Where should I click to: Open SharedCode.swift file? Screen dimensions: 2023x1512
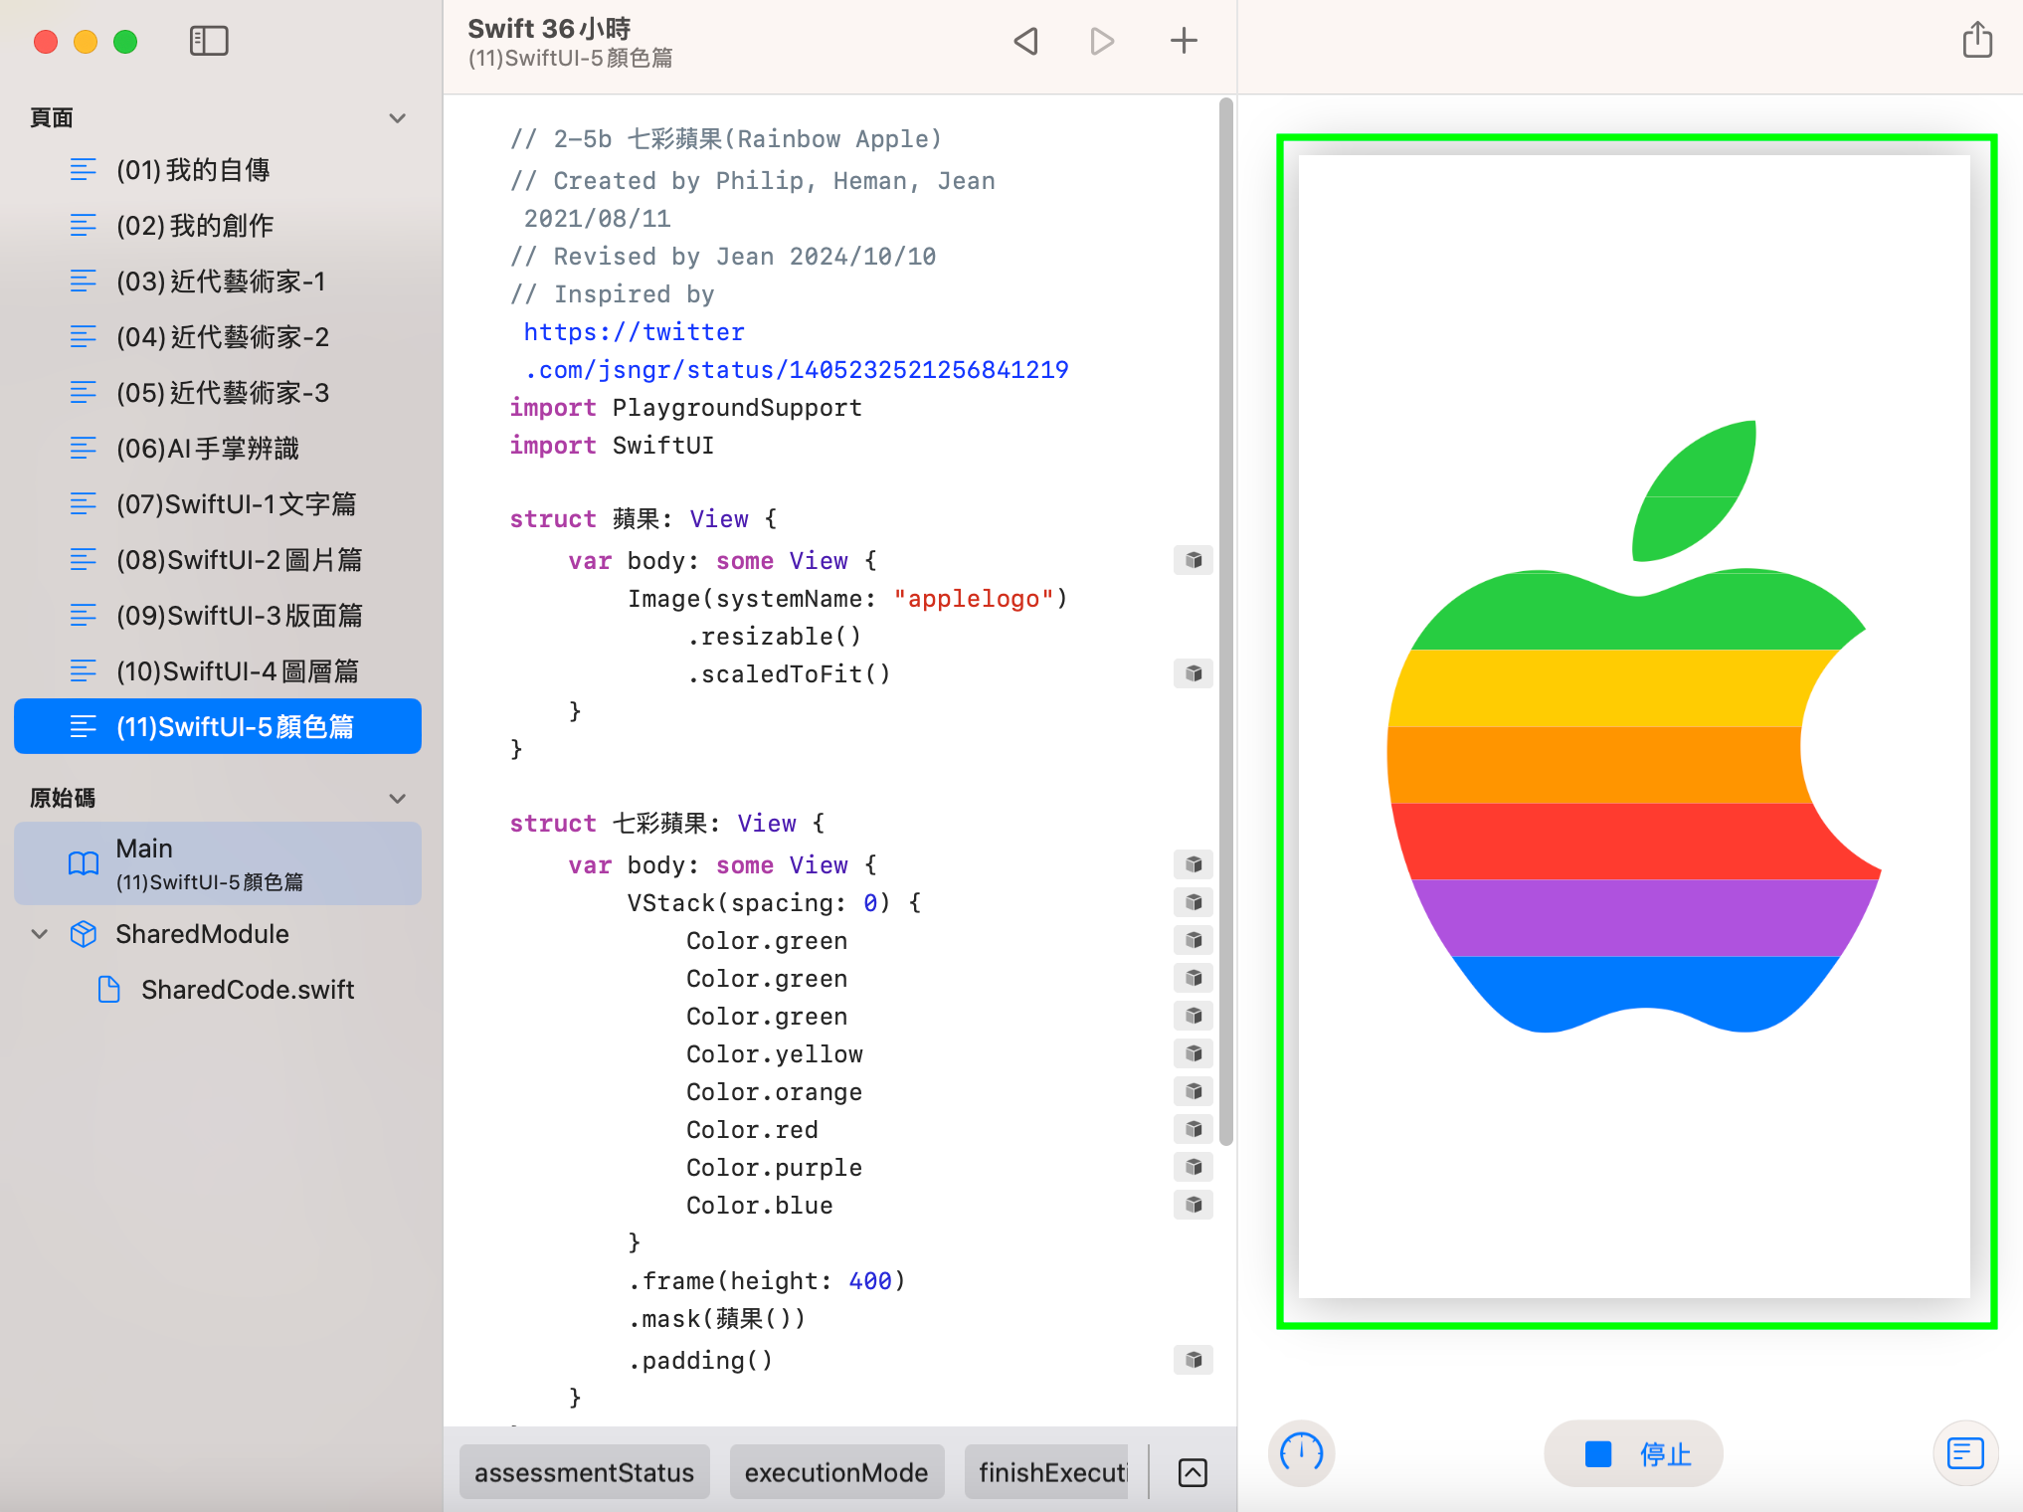[x=247, y=990]
